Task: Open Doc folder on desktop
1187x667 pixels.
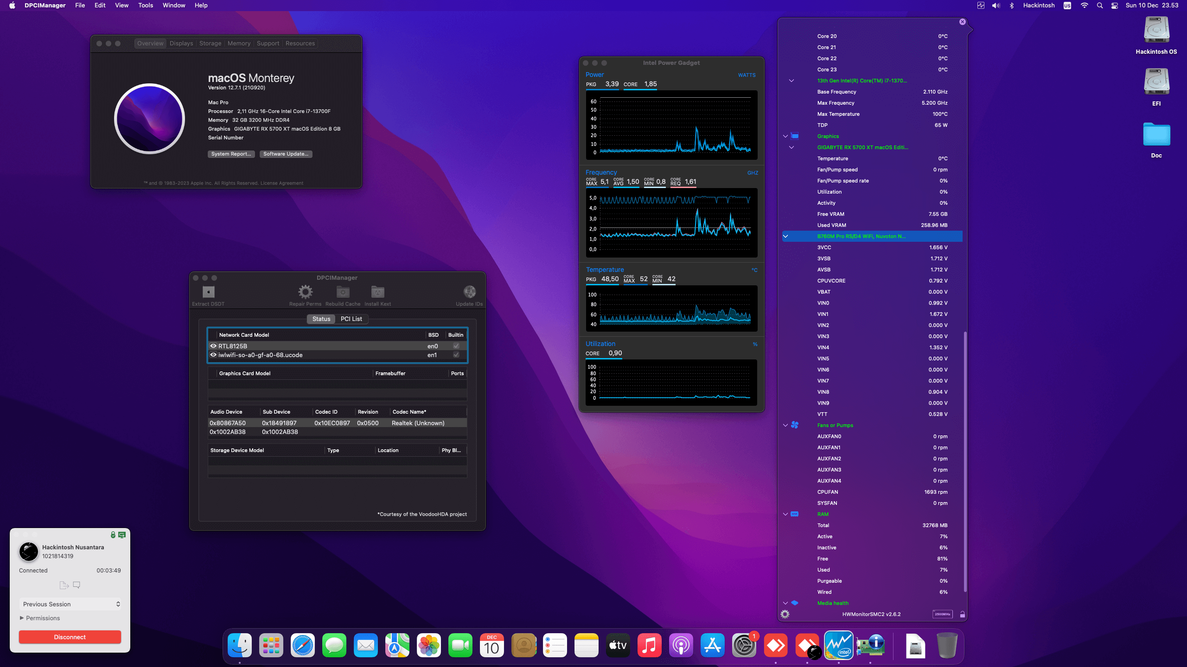Action: [x=1156, y=140]
